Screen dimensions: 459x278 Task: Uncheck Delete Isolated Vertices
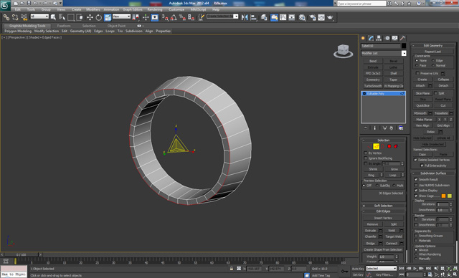415,160
